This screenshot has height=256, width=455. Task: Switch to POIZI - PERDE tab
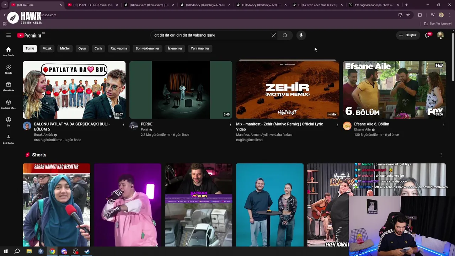[93, 5]
